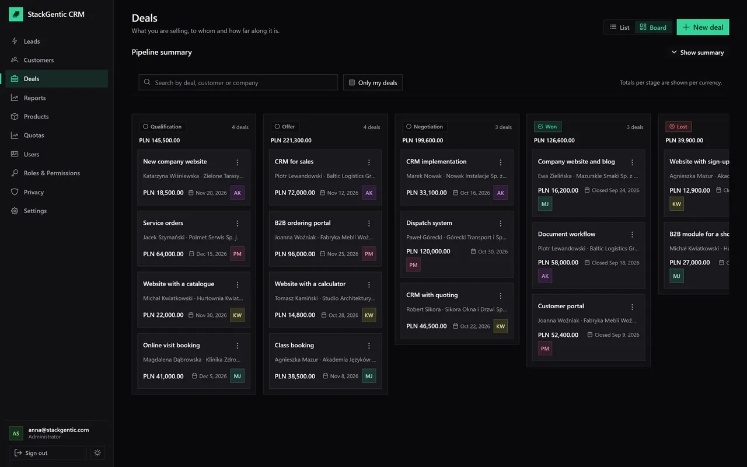Click the AS avatar in the sidebar footer

(x=16, y=433)
